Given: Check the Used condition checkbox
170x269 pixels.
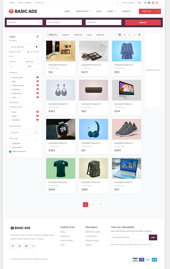Looking at the screenshot, I should pos(10,116).
